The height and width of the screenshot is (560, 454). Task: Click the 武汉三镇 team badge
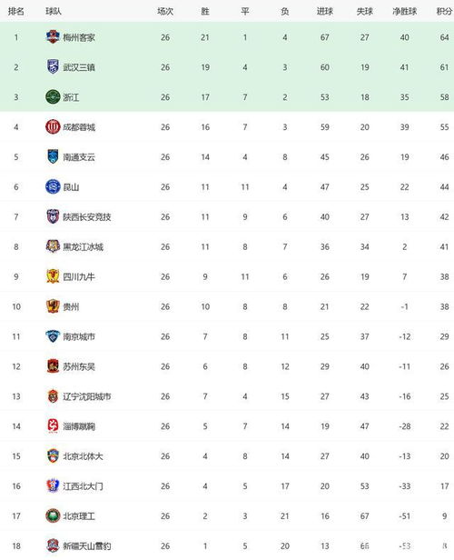click(x=53, y=67)
